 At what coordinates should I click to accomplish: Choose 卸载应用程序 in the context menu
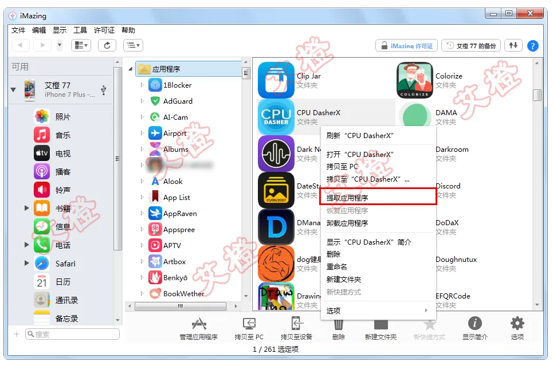tap(378, 223)
